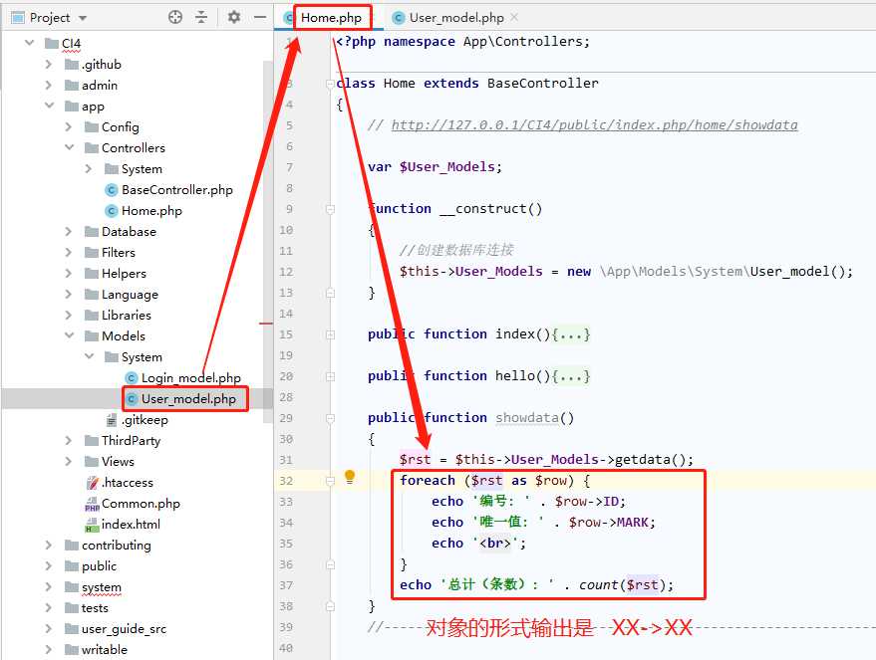
Task: Expand the .github folder
Action: coord(49,64)
